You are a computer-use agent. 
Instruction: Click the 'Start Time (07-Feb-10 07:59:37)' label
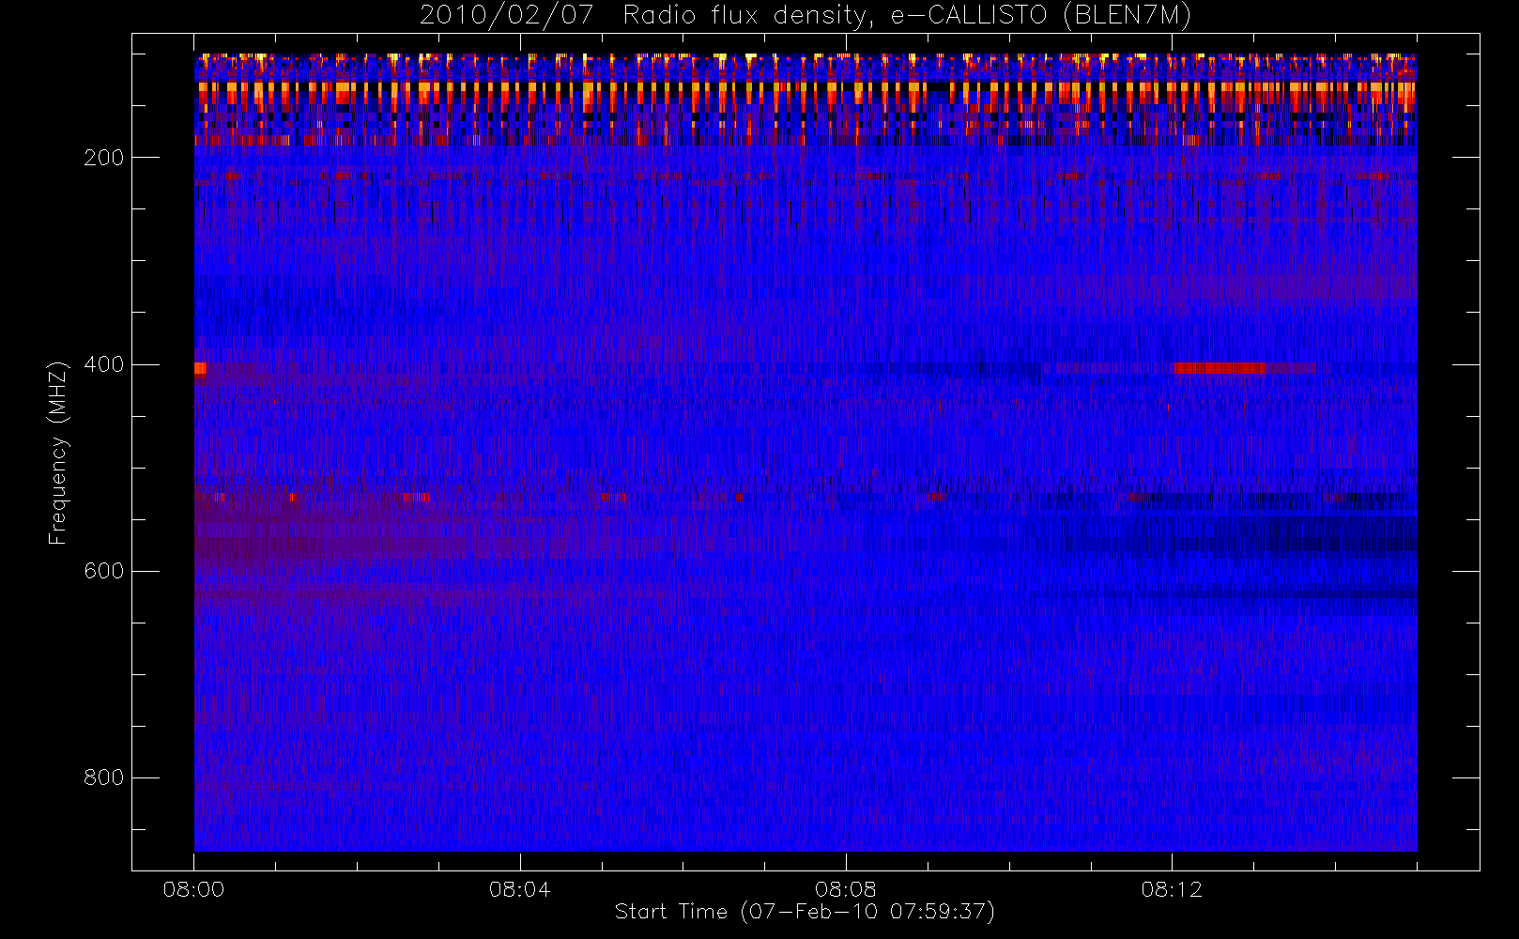pyautogui.click(x=805, y=912)
